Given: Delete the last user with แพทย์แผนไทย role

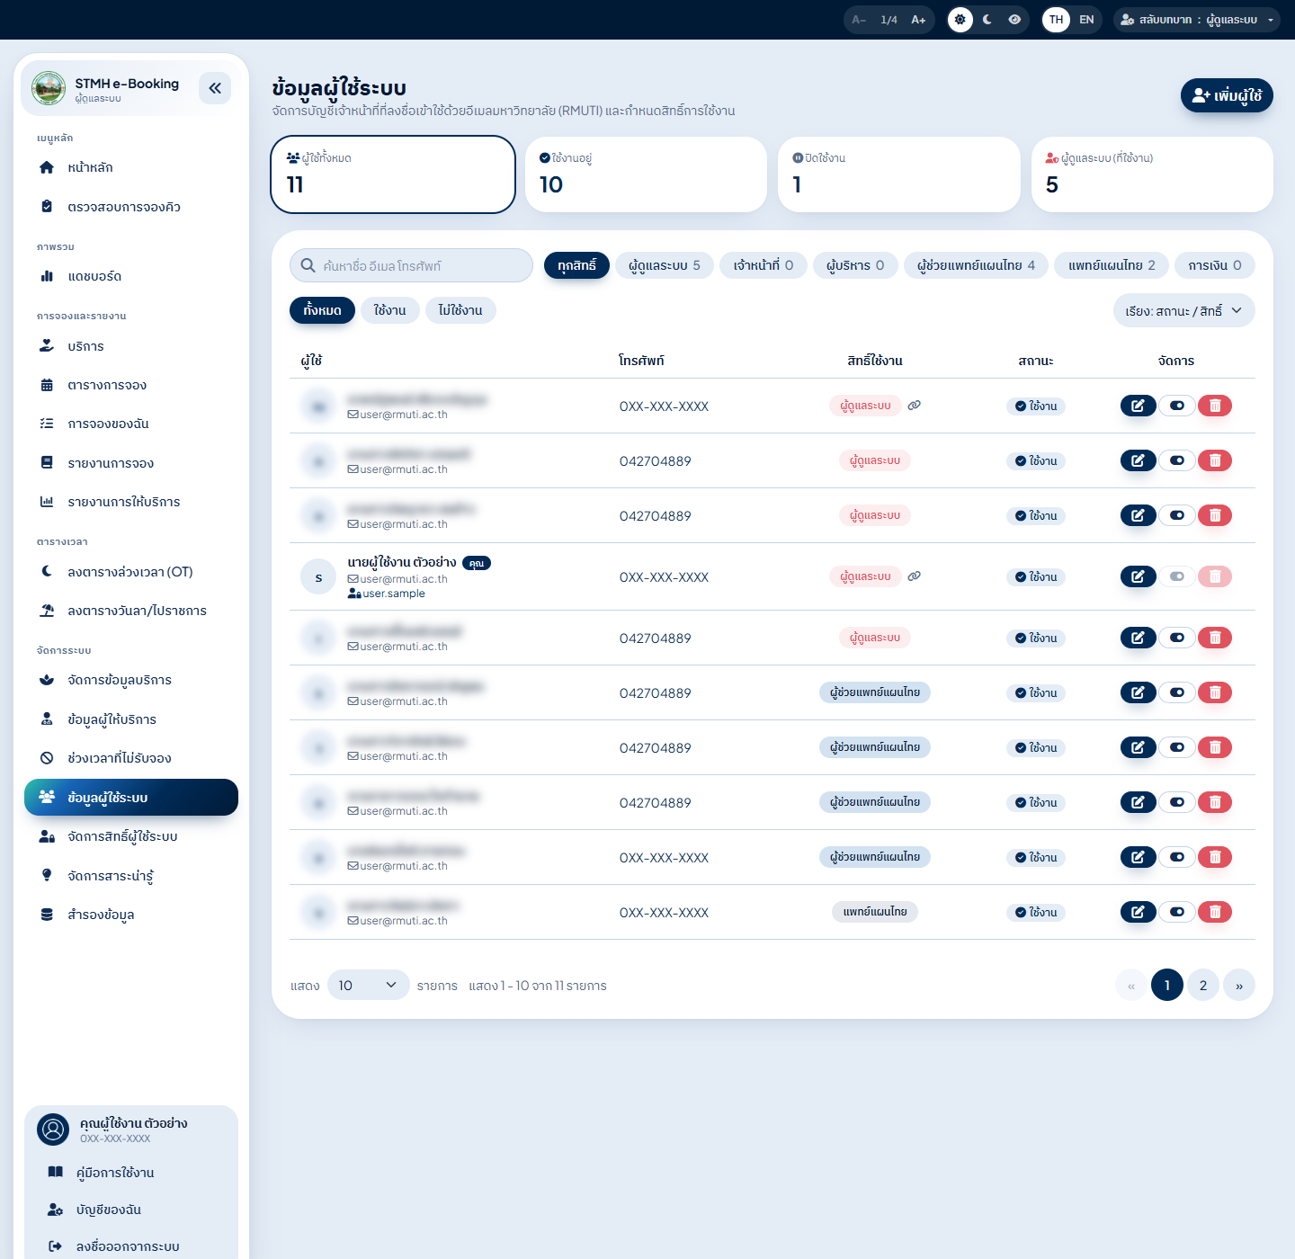Looking at the screenshot, I should pos(1215,912).
